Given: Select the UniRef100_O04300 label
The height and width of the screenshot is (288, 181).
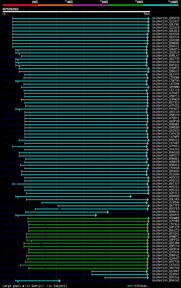Looking at the screenshot, I should coord(166,150).
